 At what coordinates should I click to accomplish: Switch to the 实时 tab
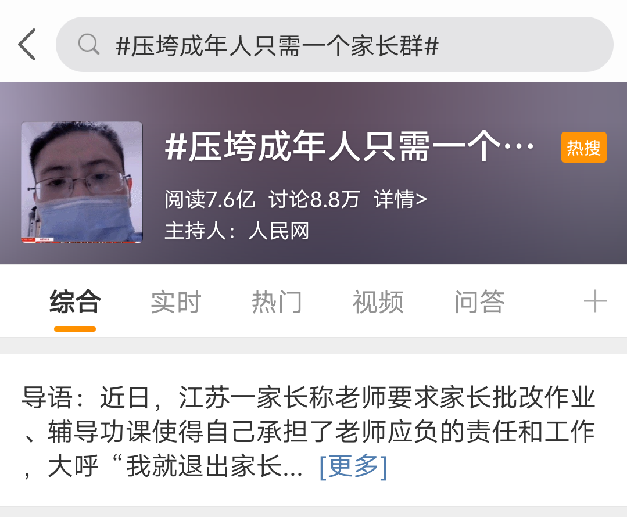click(x=176, y=302)
